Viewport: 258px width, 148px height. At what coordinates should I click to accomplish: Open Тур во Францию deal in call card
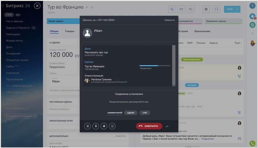(95, 66)
